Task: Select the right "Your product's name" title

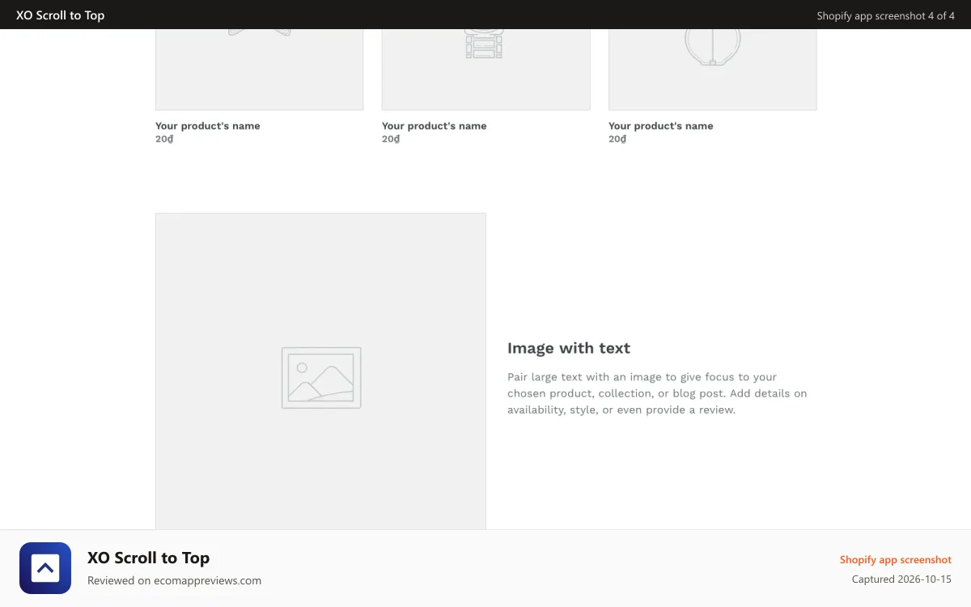Action: pyautogui.click(x=661, y=125)
